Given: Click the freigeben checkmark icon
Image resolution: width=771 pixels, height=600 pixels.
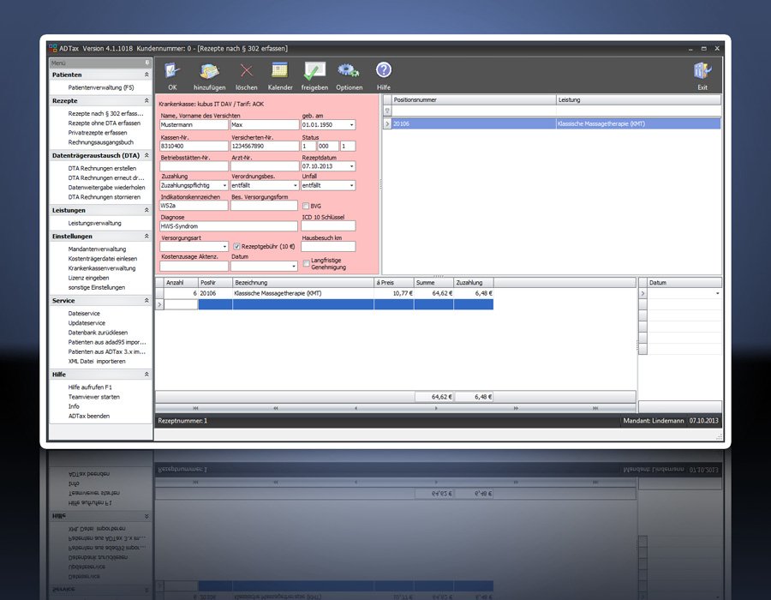Looking at the screenshot, I should pyautogui.click(x=314, y=71).
